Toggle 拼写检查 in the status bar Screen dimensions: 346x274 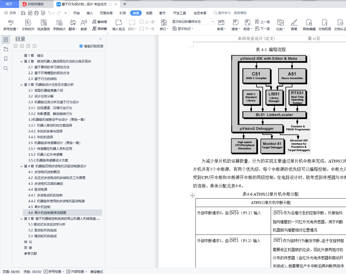pyautogui.click(x=54, y=272)
